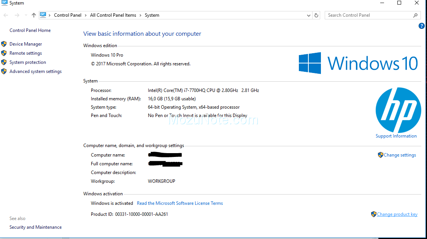The width and height of the screenshot is (427, 239).
Task: Go forward with the right arrow button
Action: (x=17, y=15)
